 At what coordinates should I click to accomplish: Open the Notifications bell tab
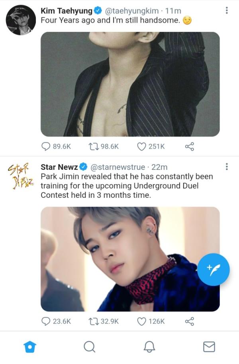[149, 346]
